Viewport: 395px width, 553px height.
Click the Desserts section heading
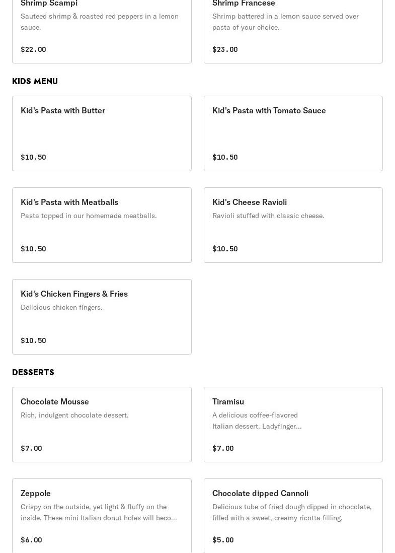pos(33,372)
